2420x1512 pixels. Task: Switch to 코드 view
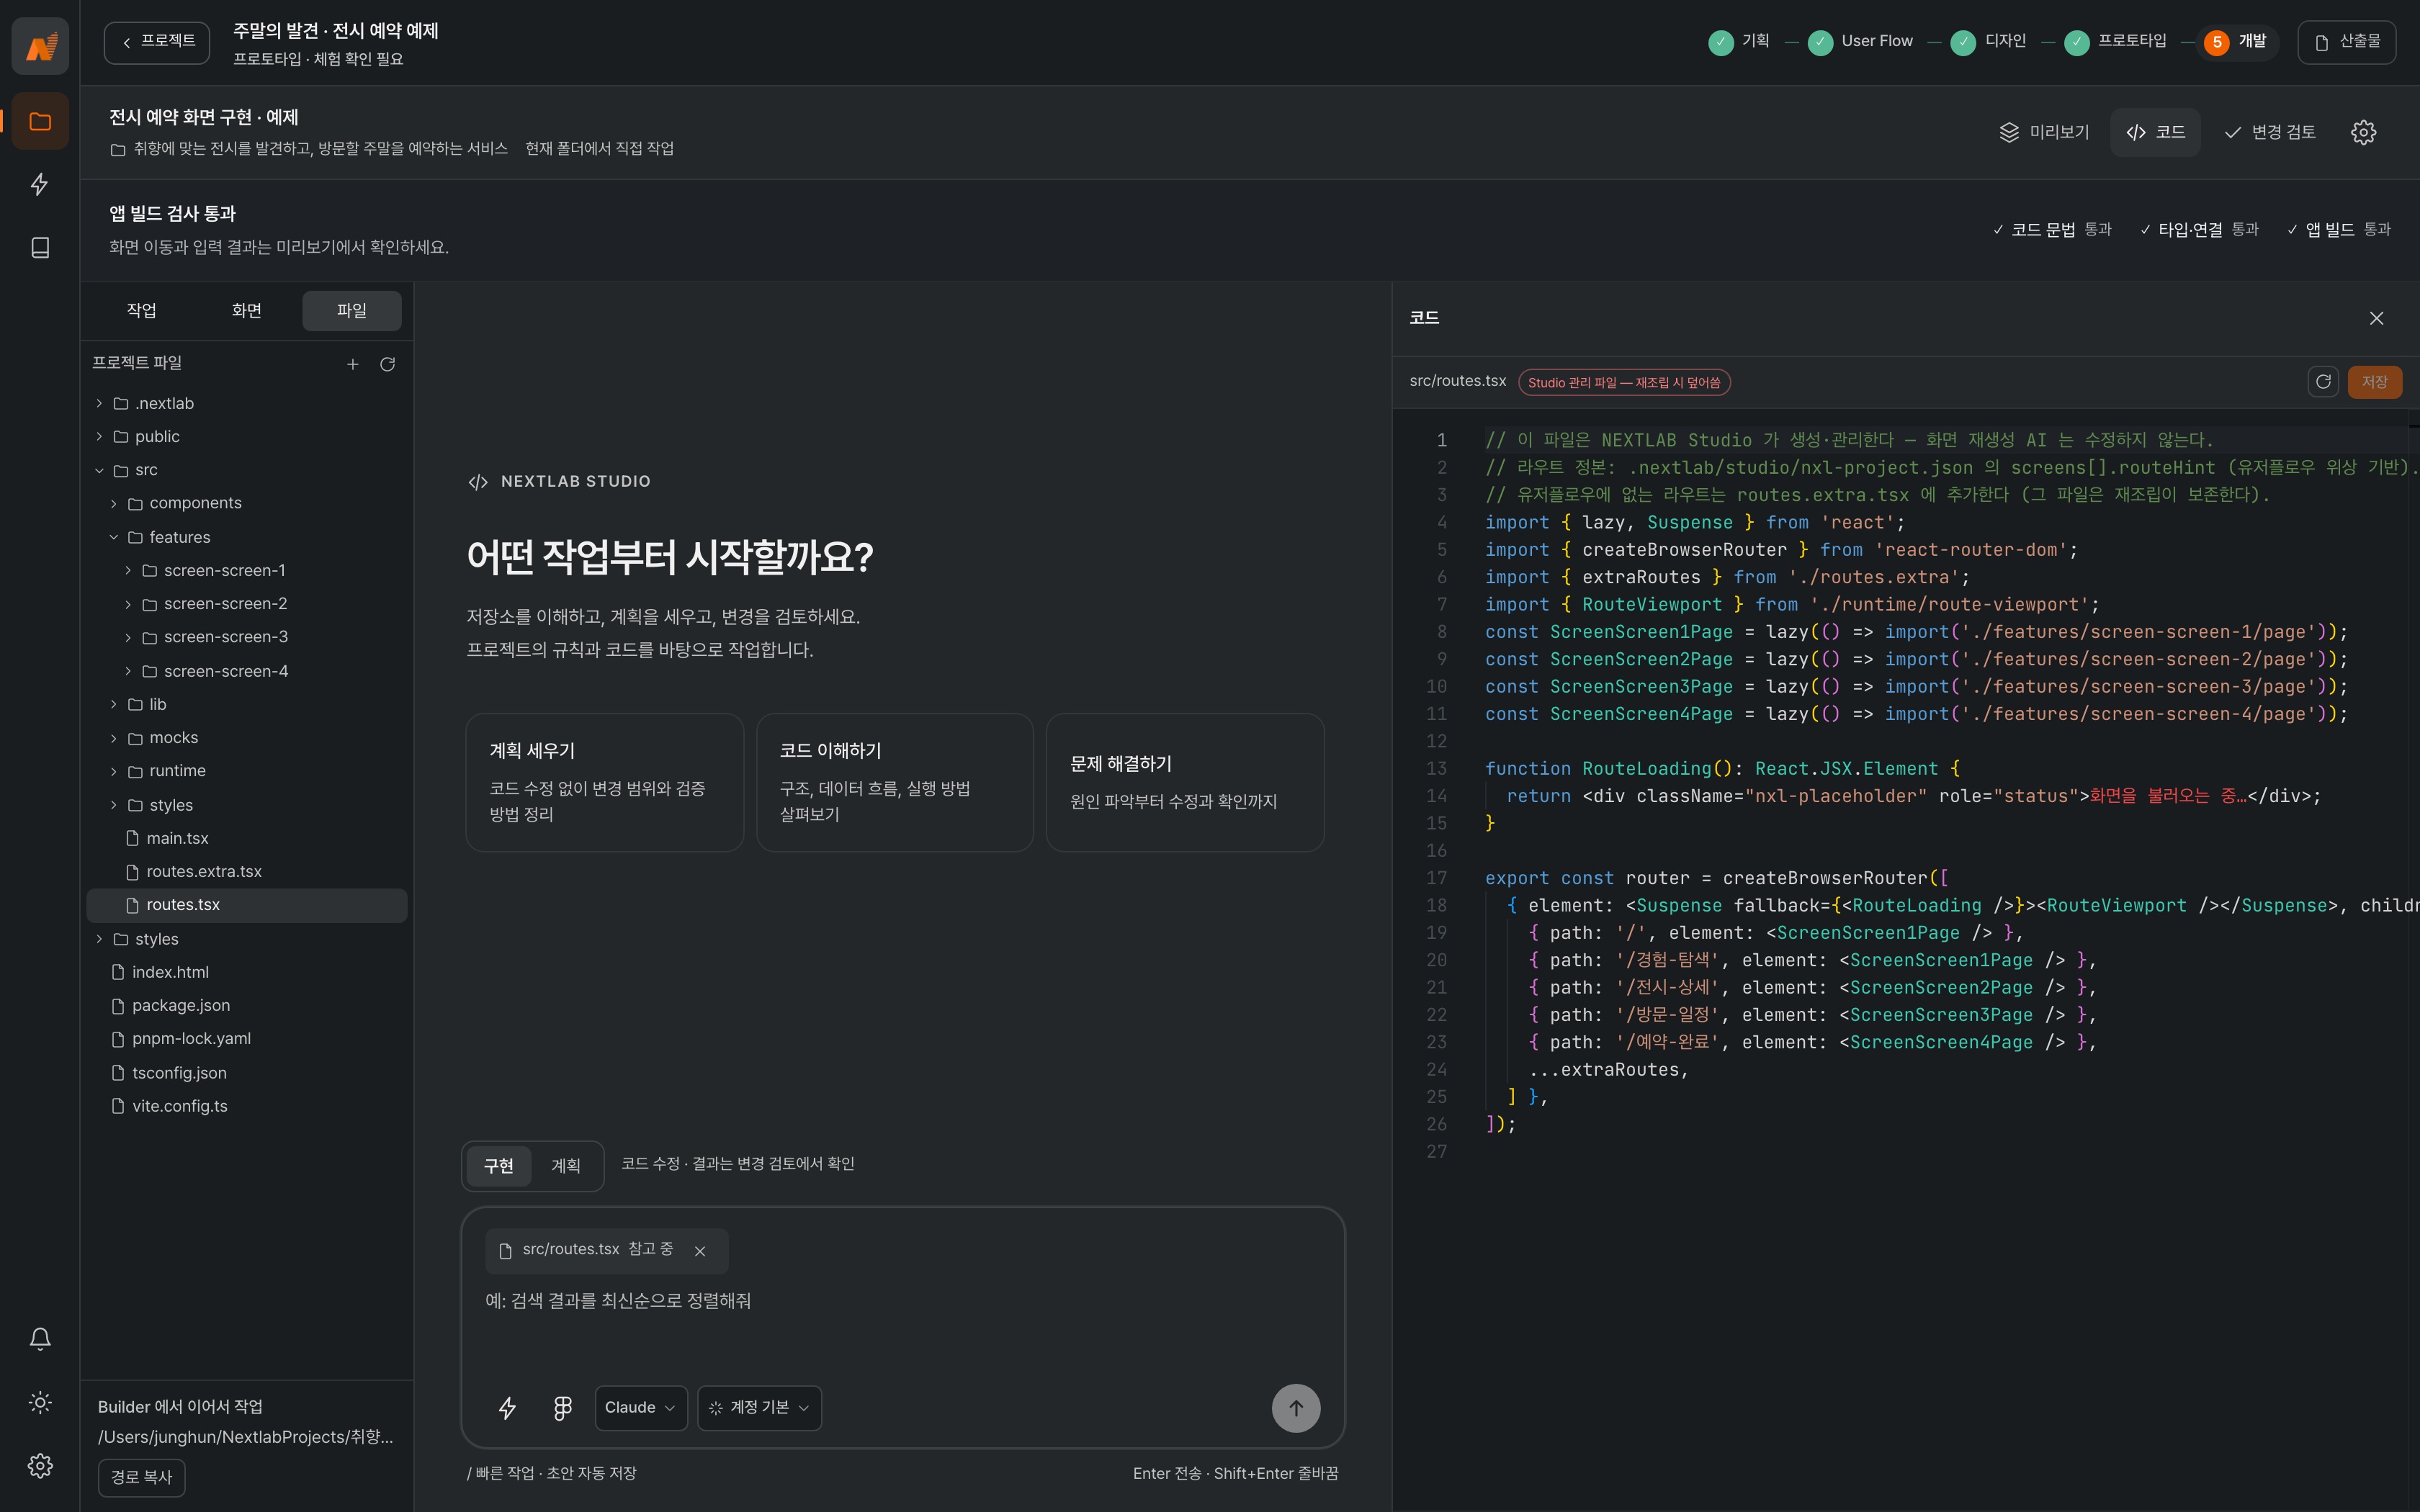(2155, 132)
